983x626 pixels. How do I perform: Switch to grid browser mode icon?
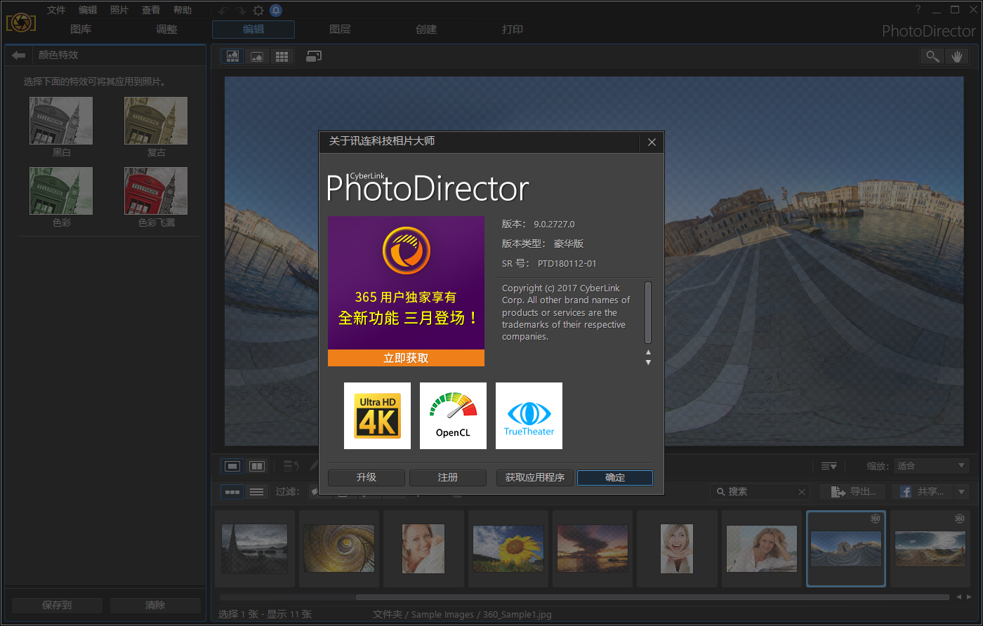pyautogui.click(x=282, y=56)
